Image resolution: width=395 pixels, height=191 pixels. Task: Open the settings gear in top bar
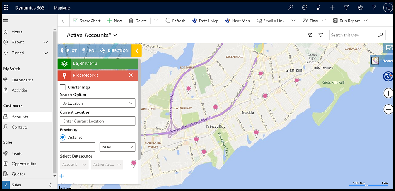360,7
